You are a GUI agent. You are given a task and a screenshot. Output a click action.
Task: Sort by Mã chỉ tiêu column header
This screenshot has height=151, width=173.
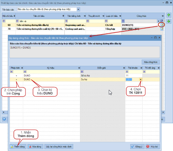[x=8, y=16]
